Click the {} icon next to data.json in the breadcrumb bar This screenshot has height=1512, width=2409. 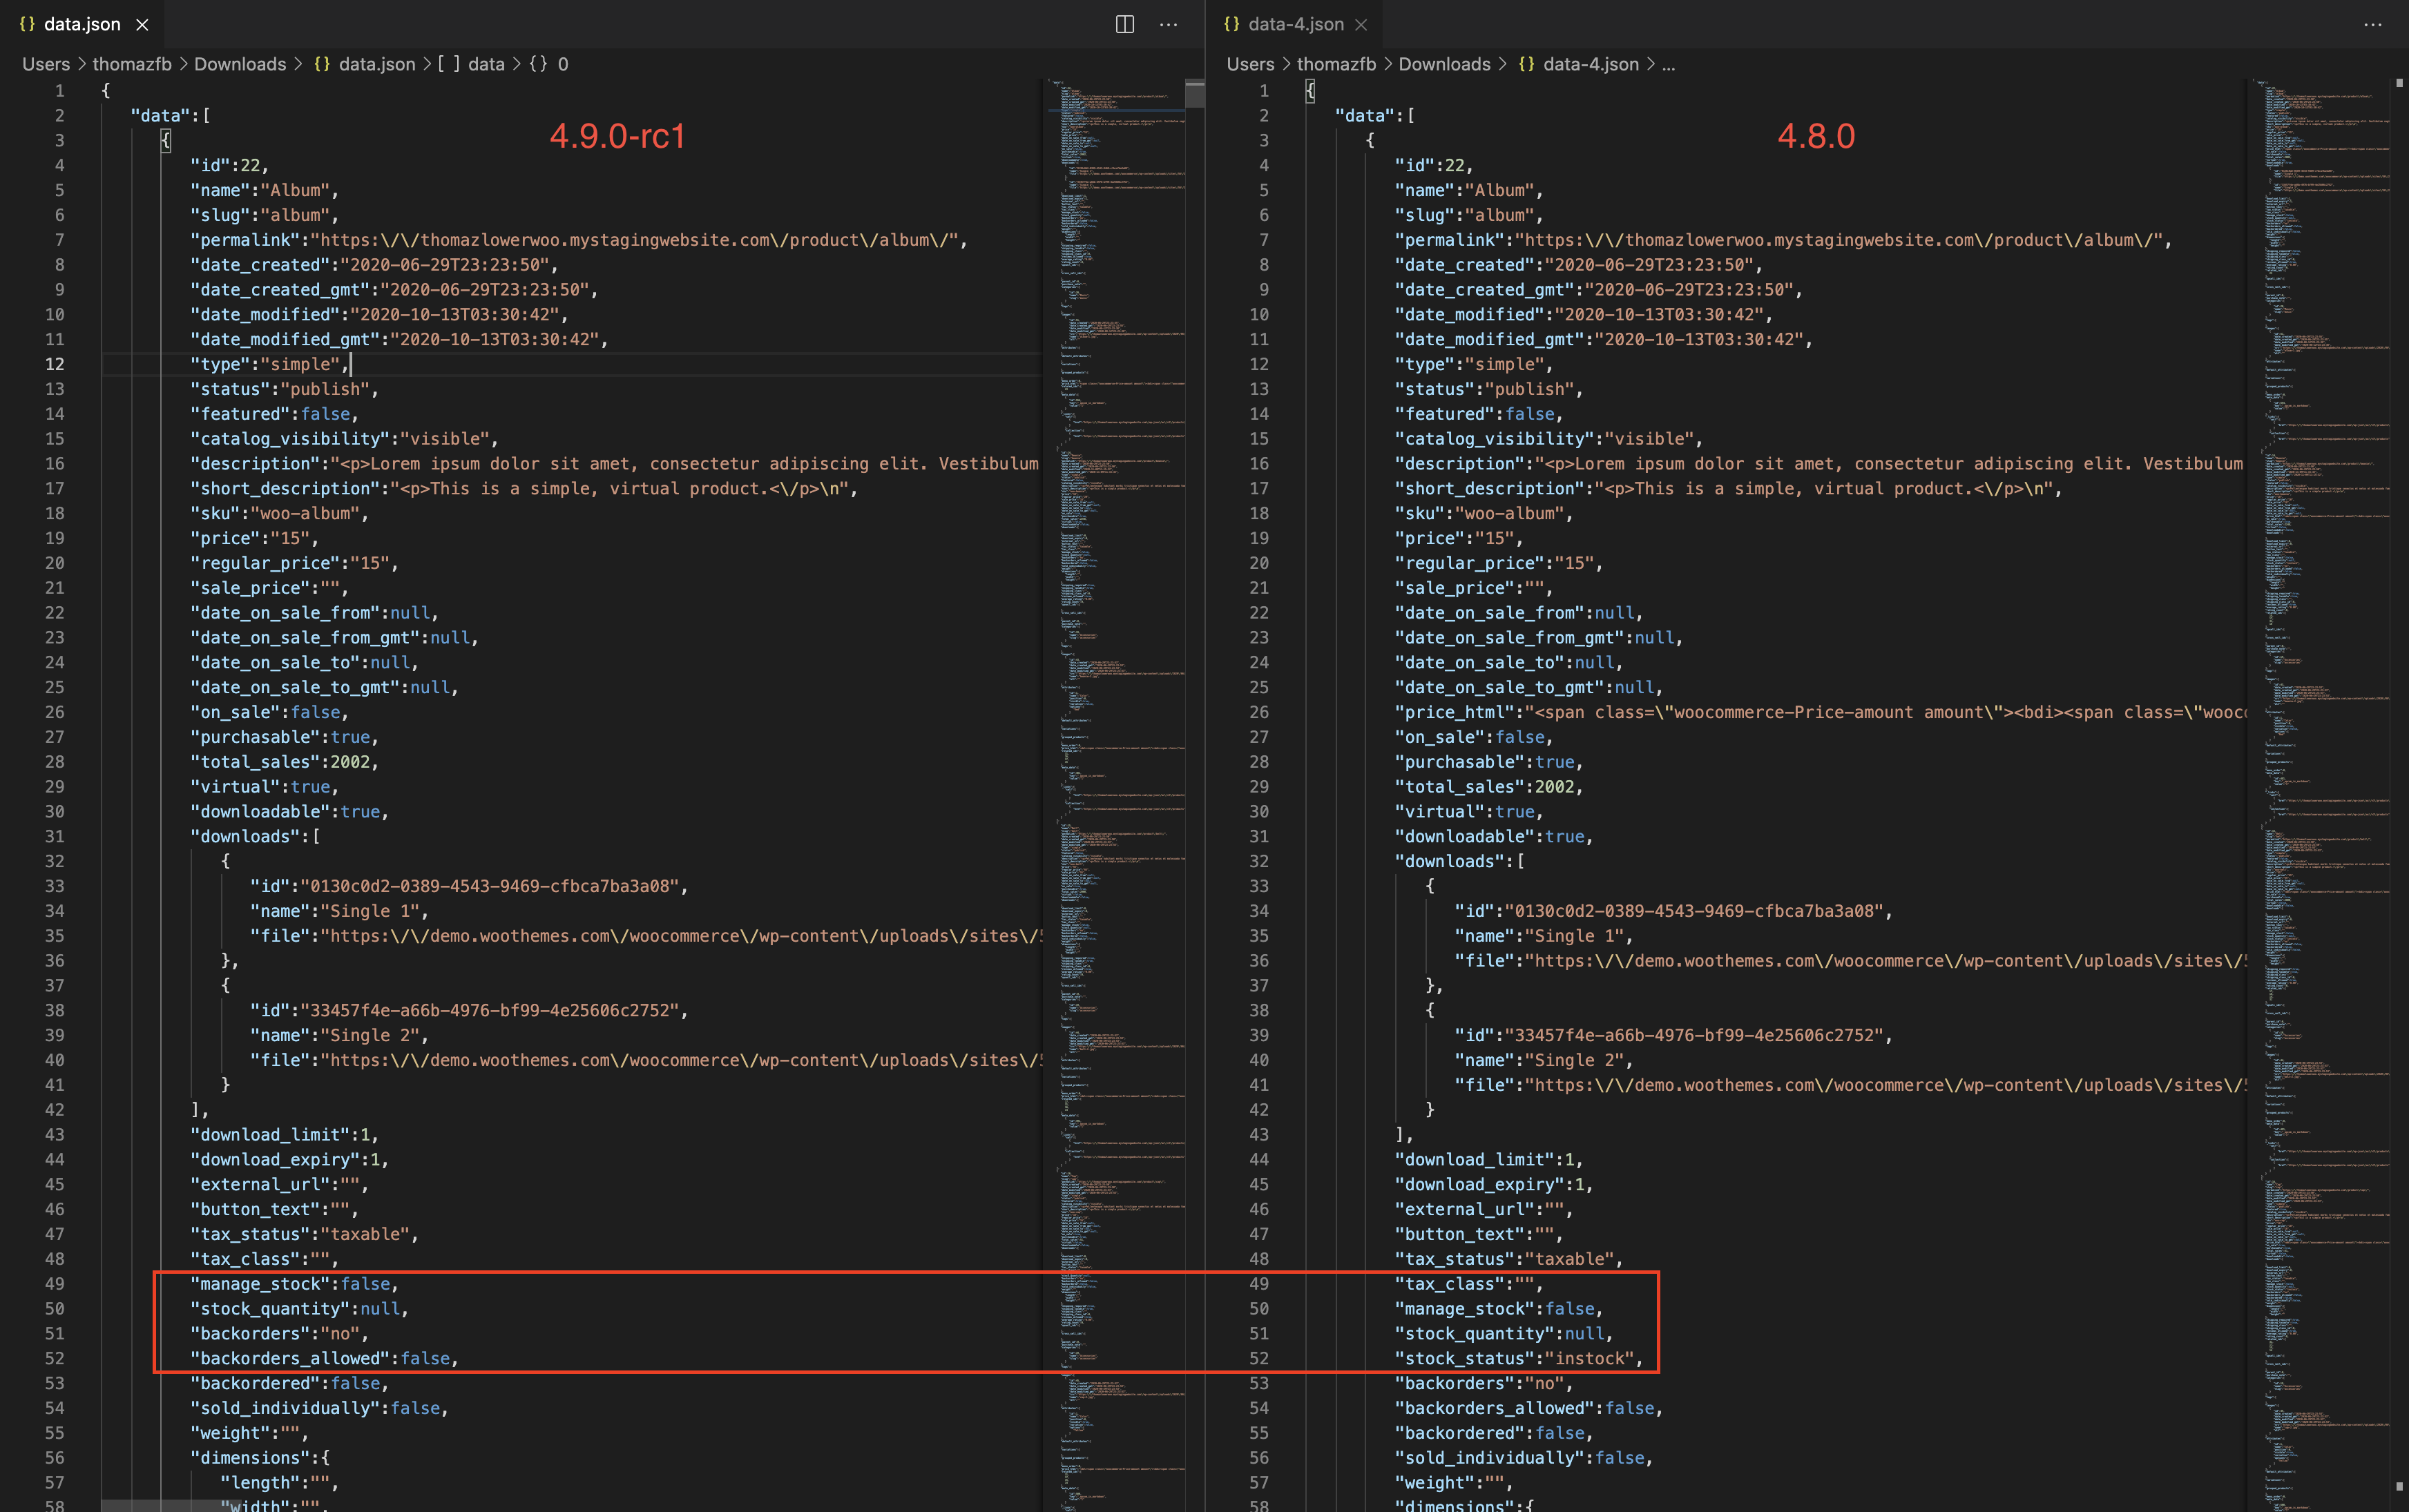coord(322,63)
